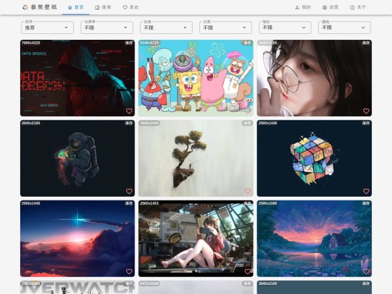Image resolution: width=392 pixels, height=294 pixels.
Task: Open the 喜欢 favorites tab
Action: (131, 7)
